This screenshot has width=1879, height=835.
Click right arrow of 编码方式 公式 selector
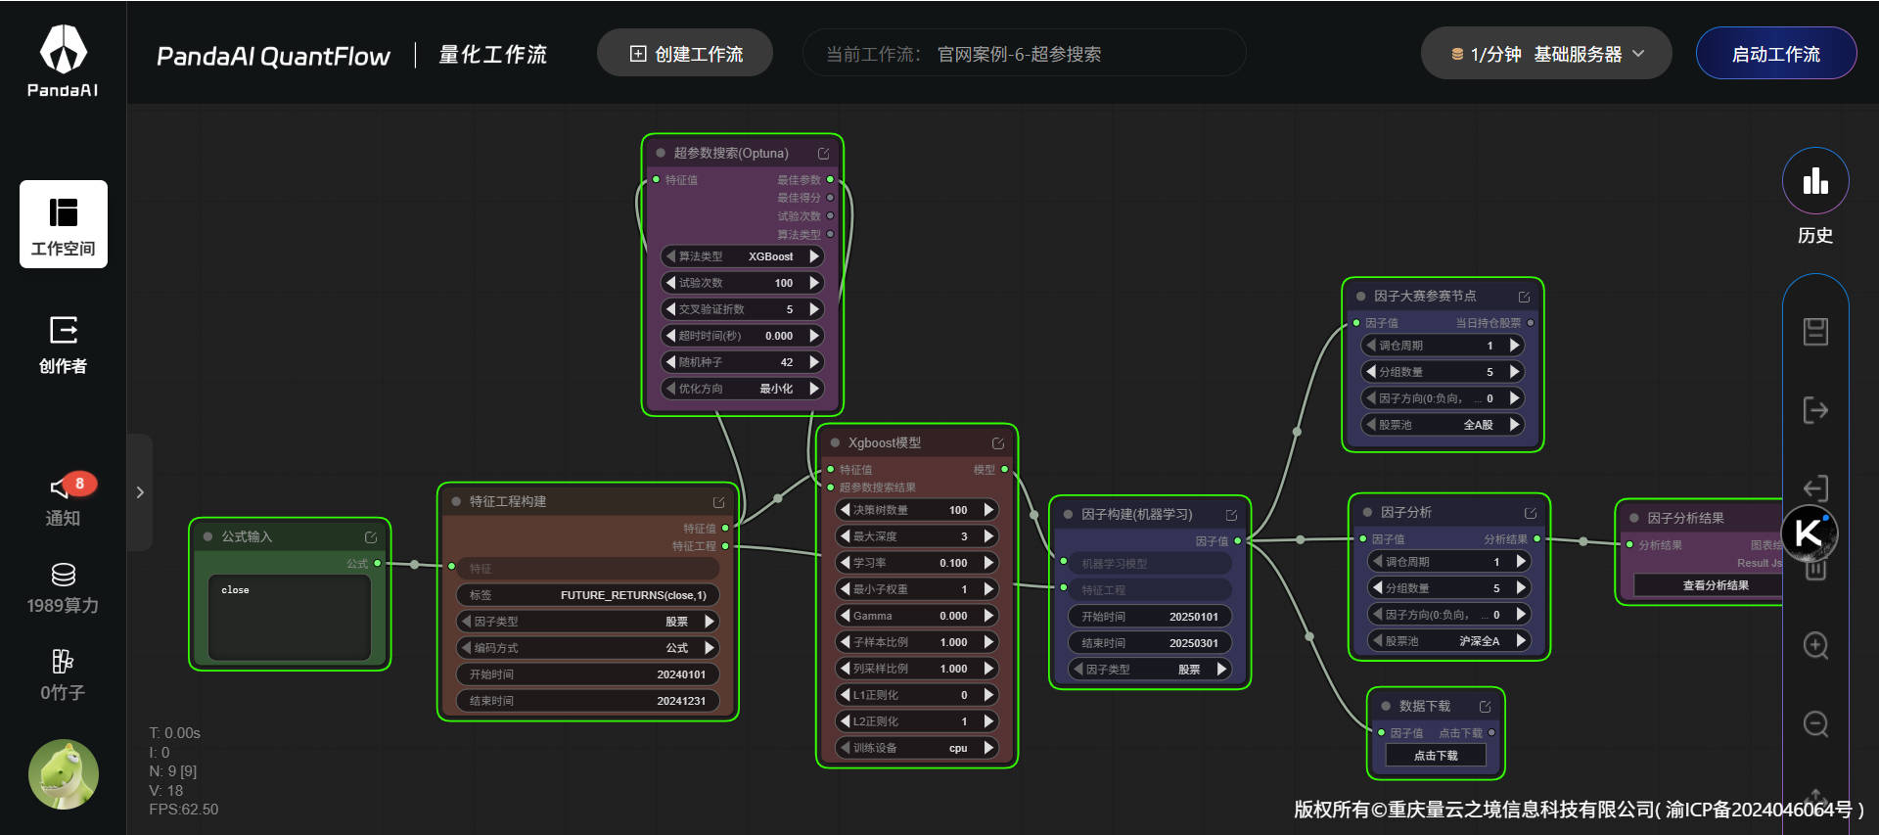710,648
